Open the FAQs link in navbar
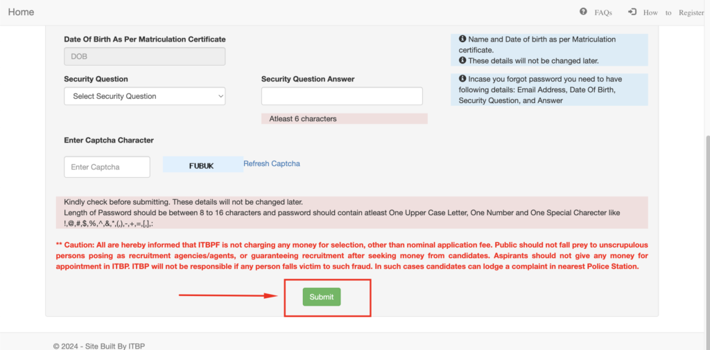Image resolution: width=710 pixels, height=350 pixels. tap(603, 12)
